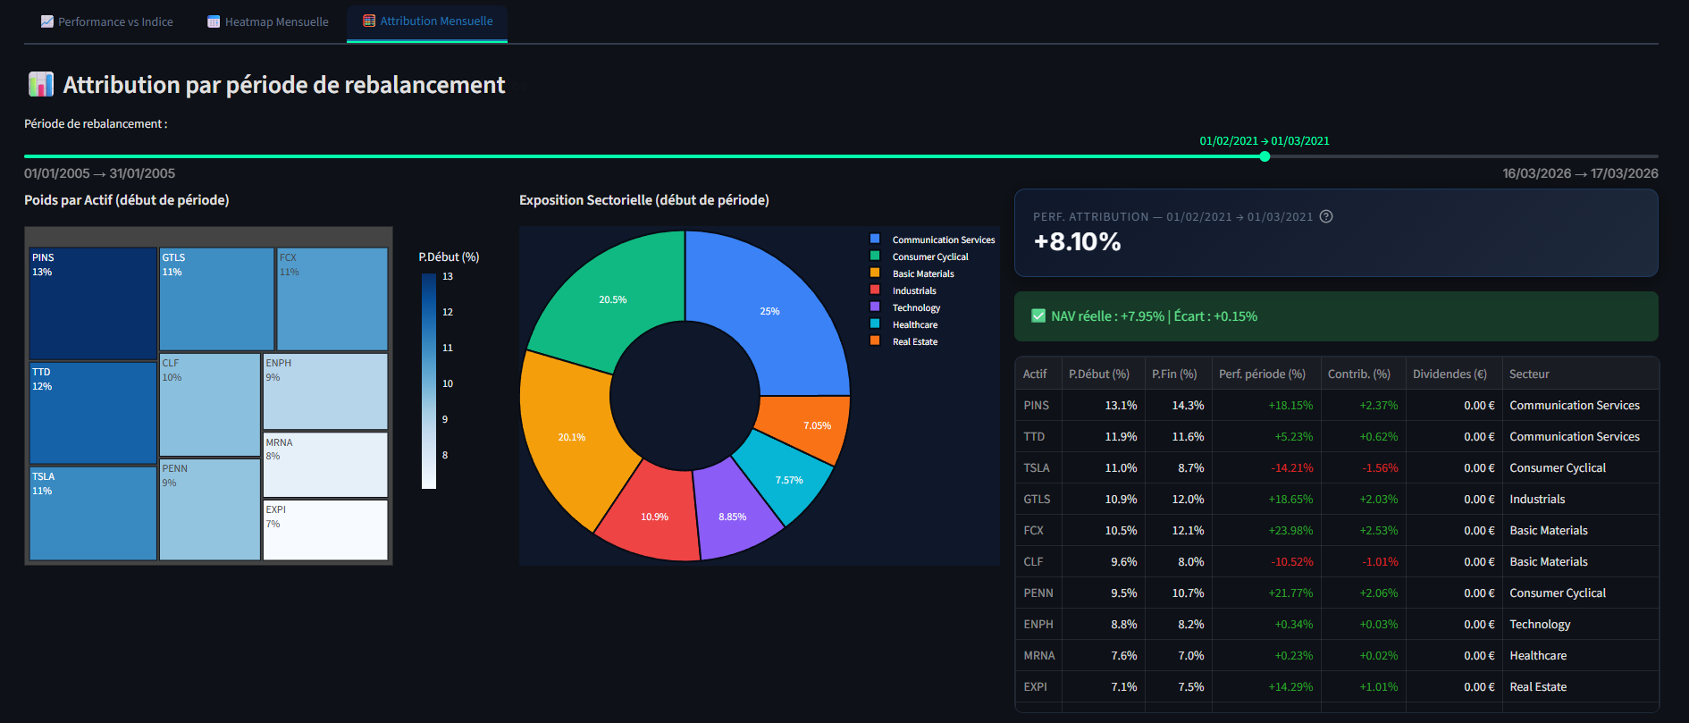Toggle Communication Services legend swatch
The height and width of the screenshot is (723, 1689).
875,240
